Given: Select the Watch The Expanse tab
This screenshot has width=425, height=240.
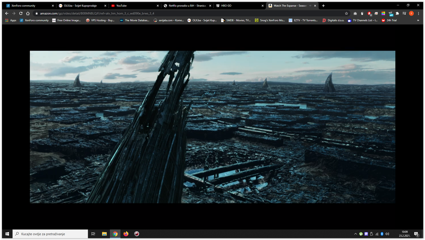Looking at the screenshot, I should 292,6.
